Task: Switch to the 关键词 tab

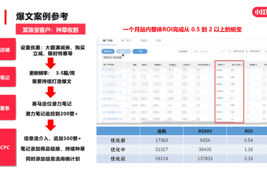Action: point(143,41)
